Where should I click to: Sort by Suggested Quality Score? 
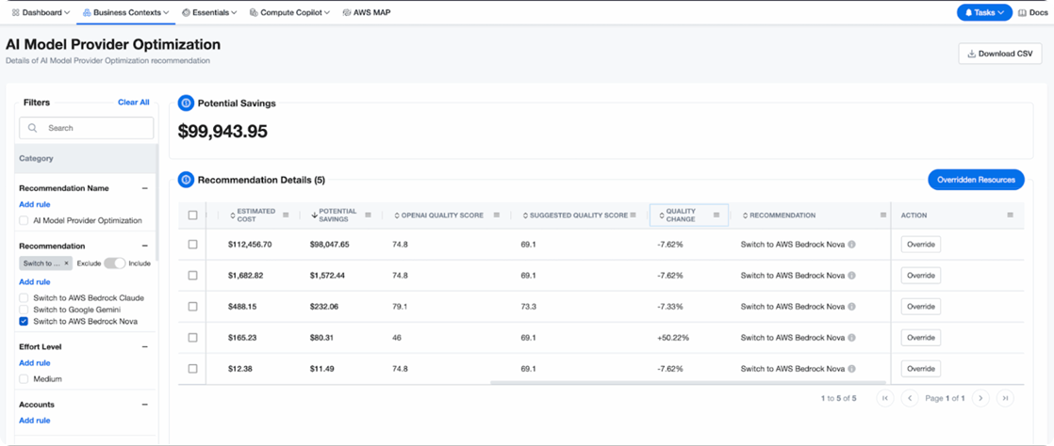(x=575, y=215)
